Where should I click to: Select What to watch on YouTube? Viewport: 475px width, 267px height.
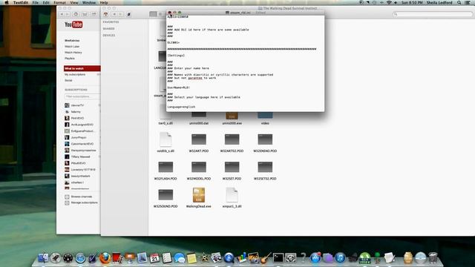(82, 68)
